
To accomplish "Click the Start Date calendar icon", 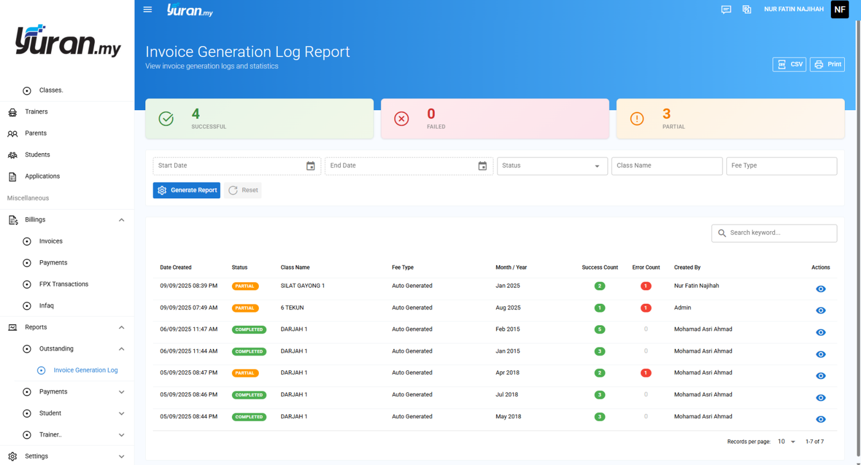I will 311,166.
